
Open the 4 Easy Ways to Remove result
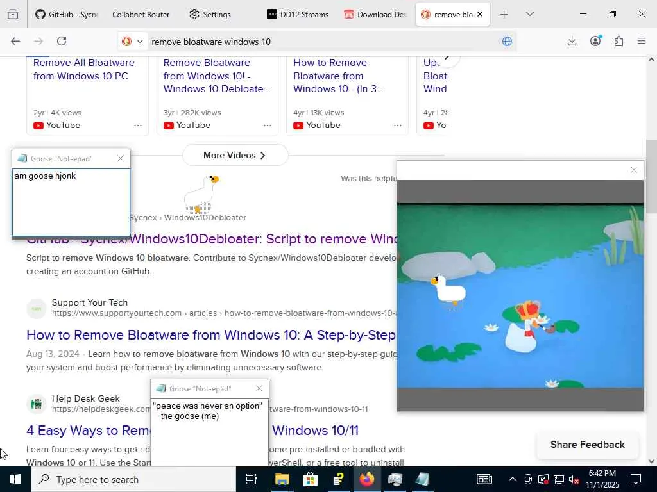click(89, 430)
